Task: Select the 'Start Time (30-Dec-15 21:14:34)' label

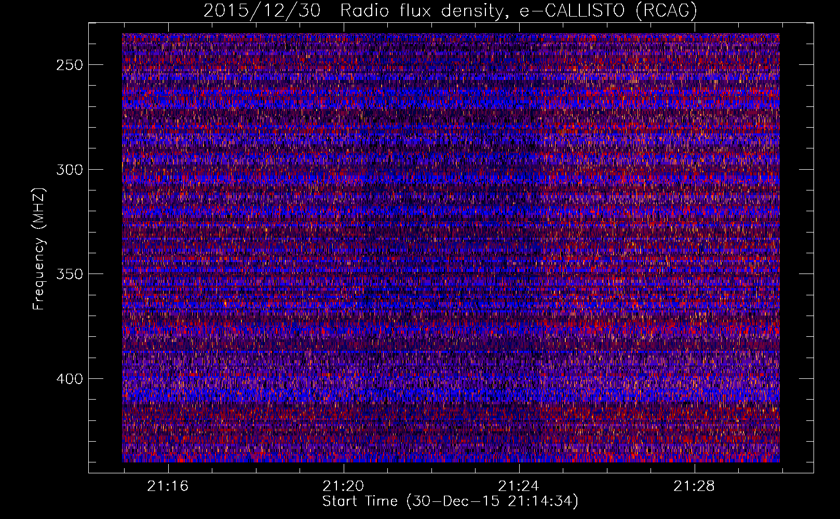Action: (450, 501)
